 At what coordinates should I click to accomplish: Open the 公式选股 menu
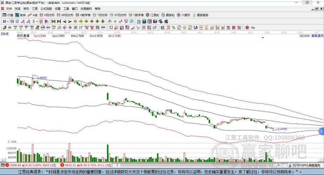point(46,9)
